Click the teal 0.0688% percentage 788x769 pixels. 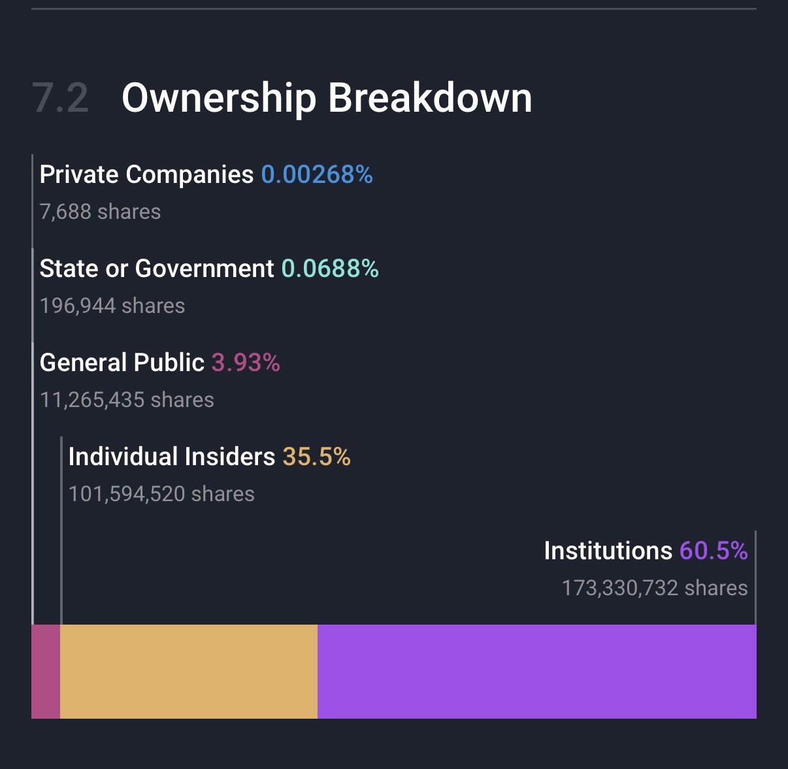tap(330, 269)
